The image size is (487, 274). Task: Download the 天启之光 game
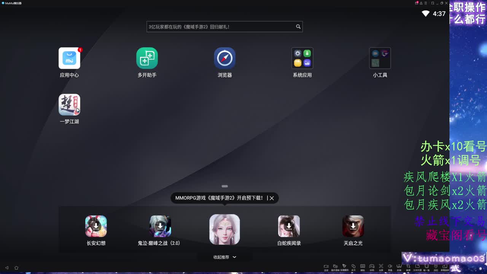coord(353,226)
